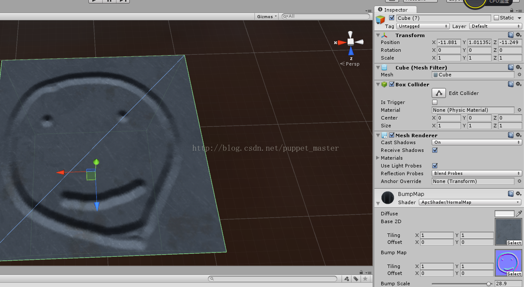Click the Edit Collider icon button
This screenshot has height=287, width=524.
coord(439,93)
